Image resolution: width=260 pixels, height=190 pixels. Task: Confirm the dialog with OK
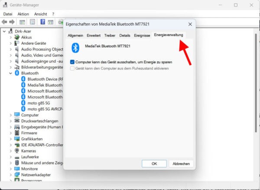pyautogui.click(x=154, y=164)
